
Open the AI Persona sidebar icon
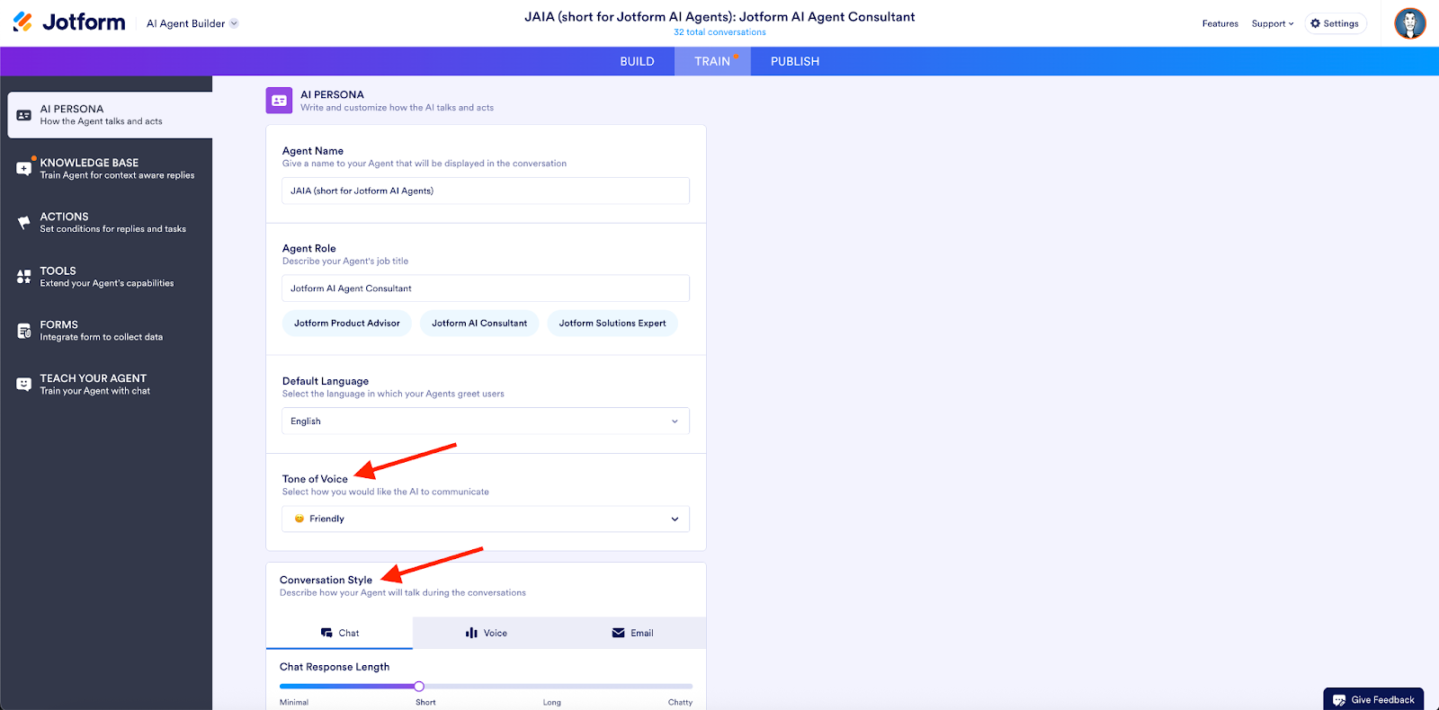point(24,115)
